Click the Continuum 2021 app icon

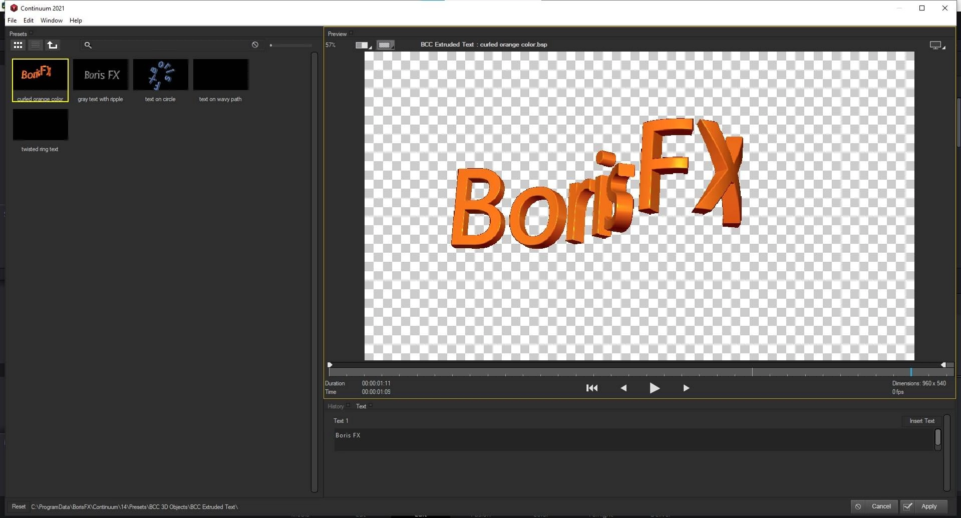click(x=14, y=8)
